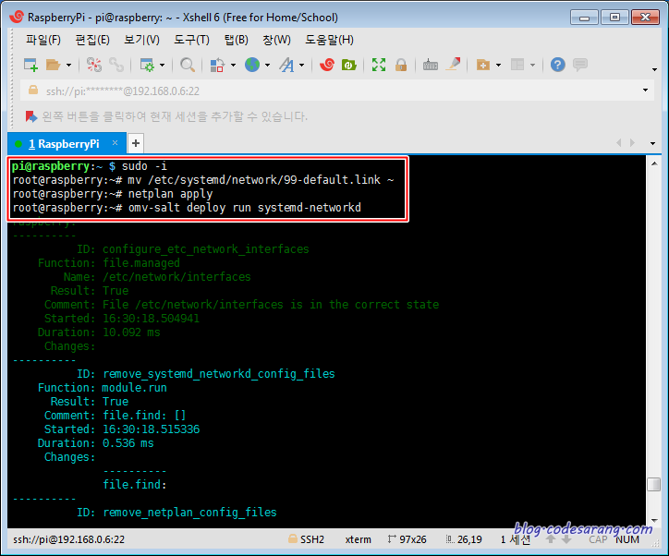Image resolution: width=669 pixels, height=556 pixels.
Task: Click status bar ssh://pi@192.168.0.6:22 text
Action: [68, 539]
